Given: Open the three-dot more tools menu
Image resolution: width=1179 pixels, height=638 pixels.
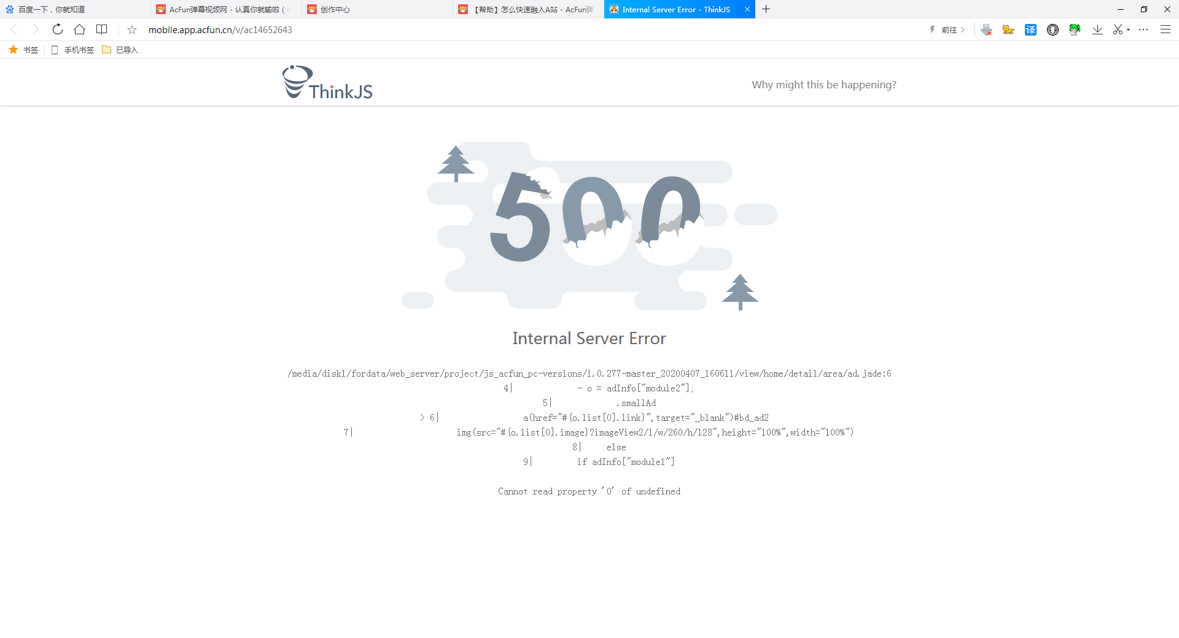Looking at the screenshot, I should coord(1143,29).
